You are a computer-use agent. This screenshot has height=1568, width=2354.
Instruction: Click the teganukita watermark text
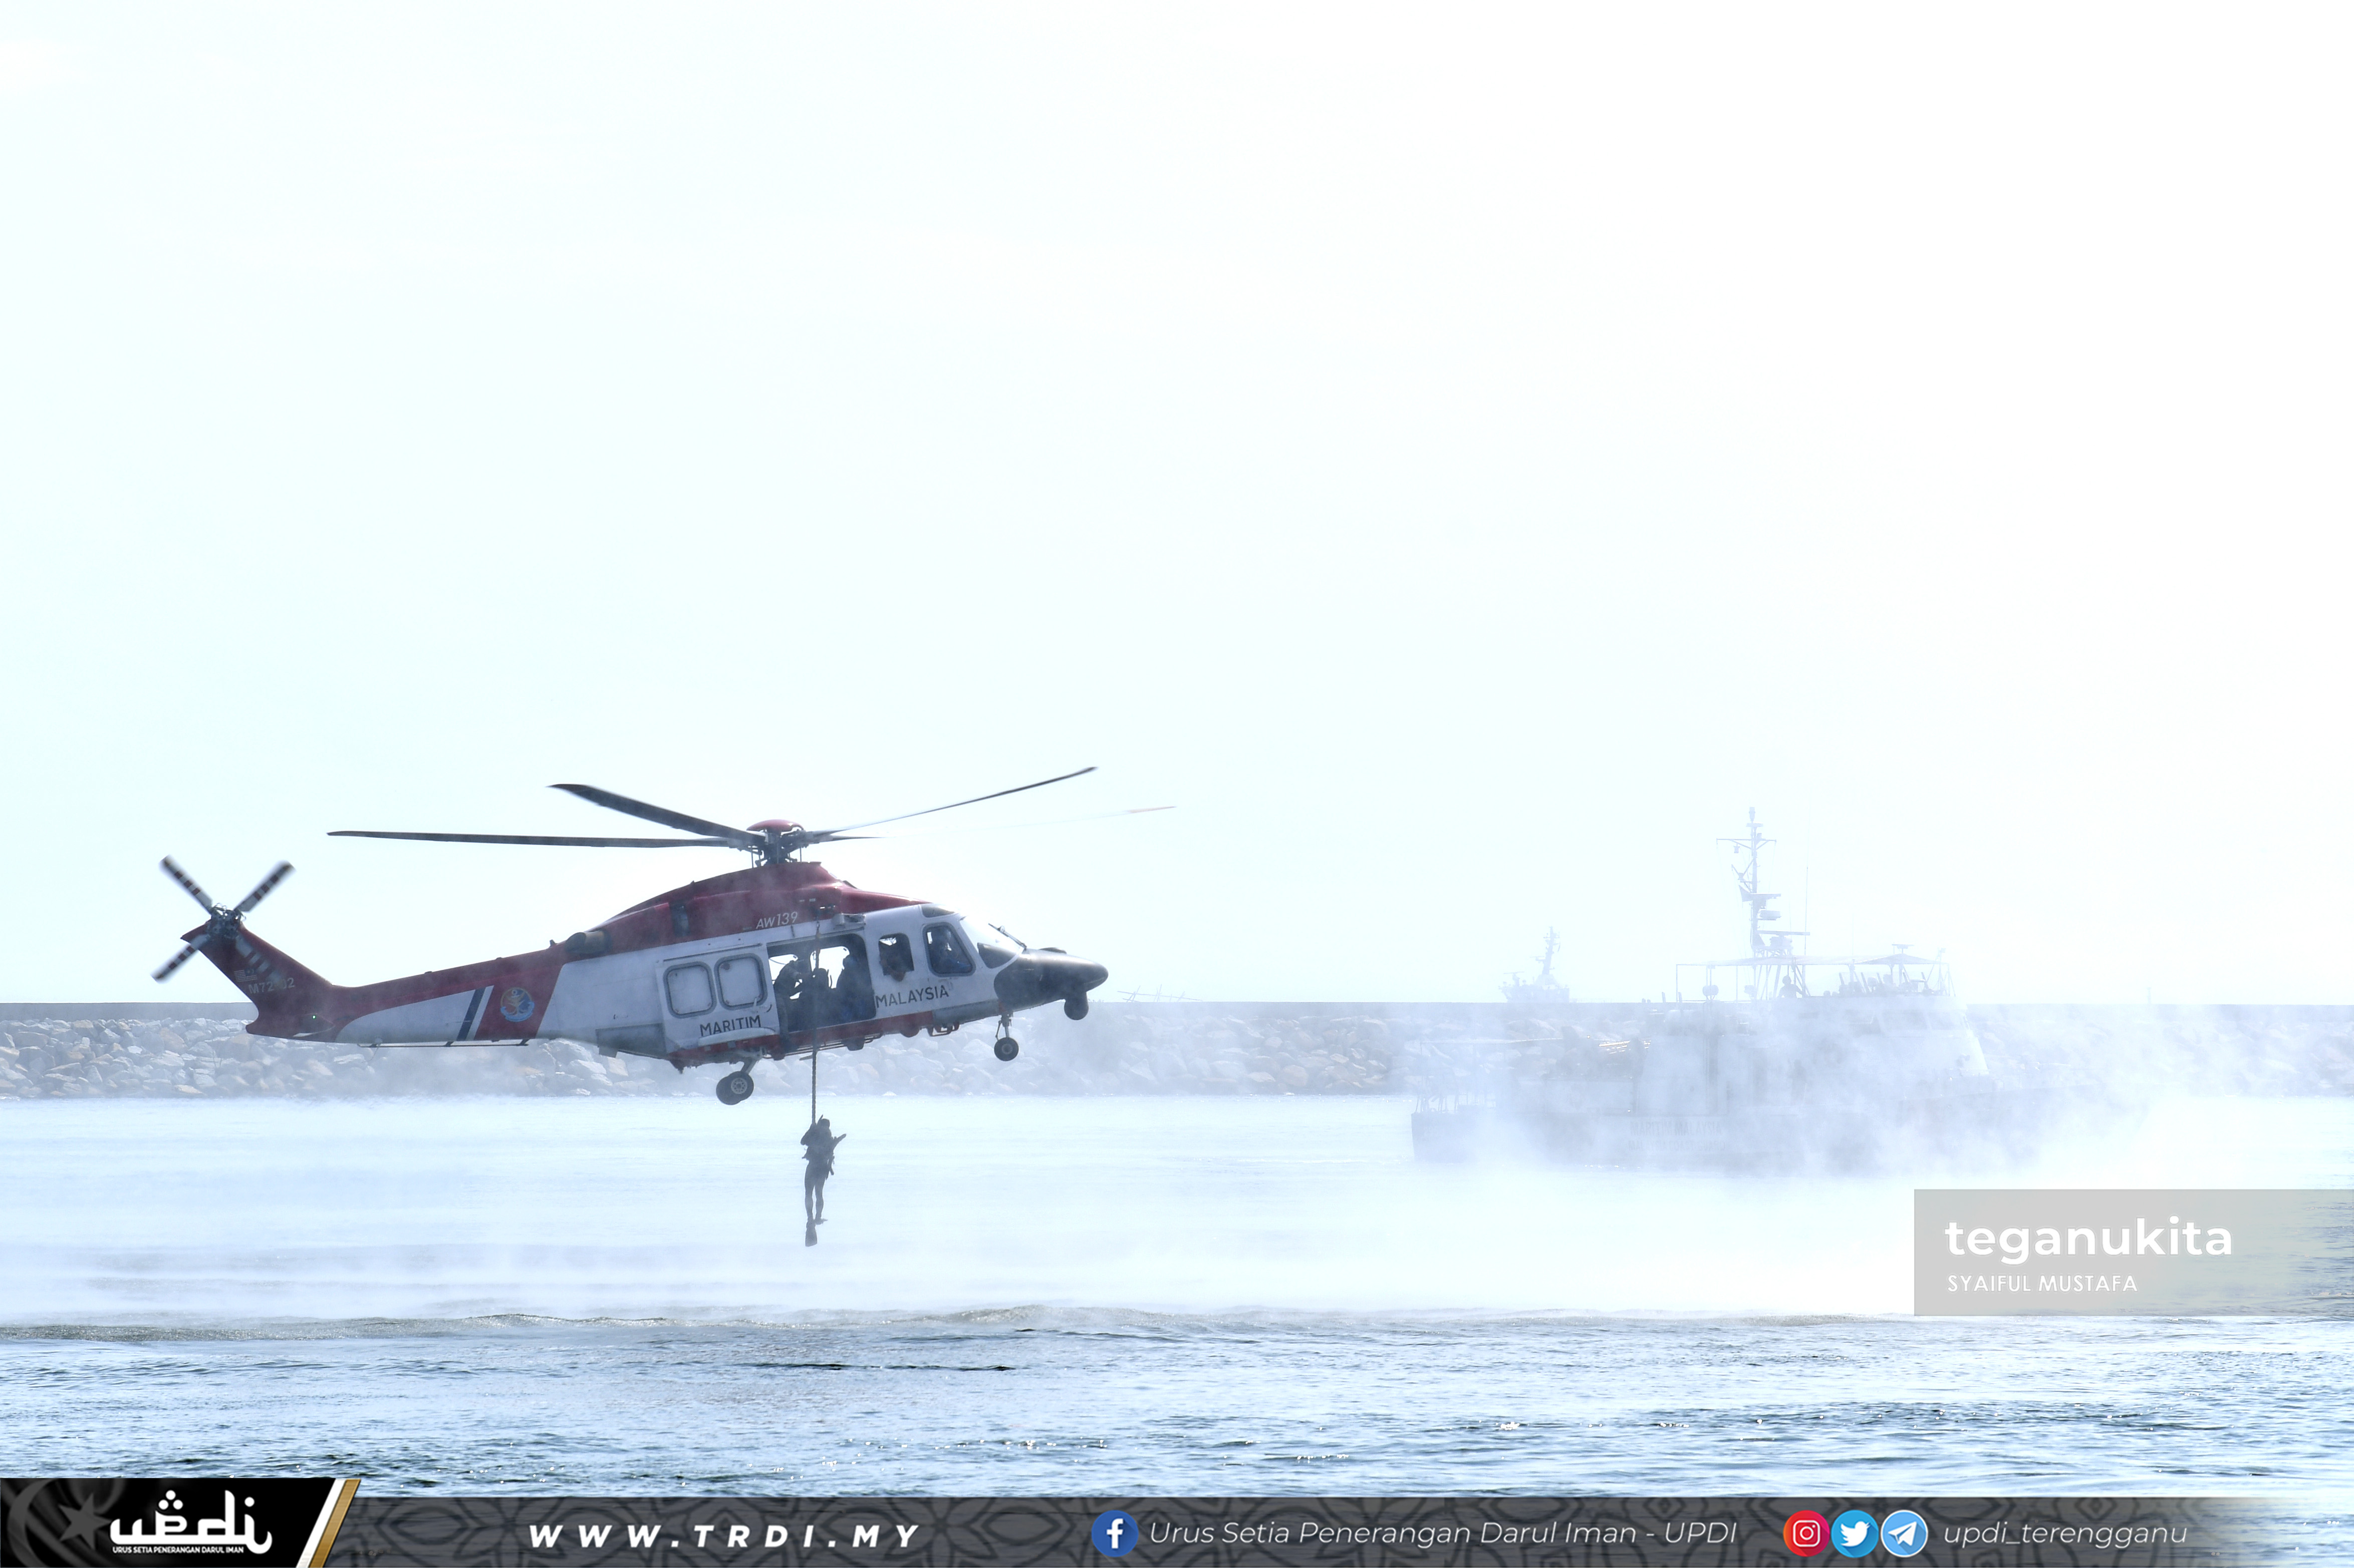point(2087,1239)
